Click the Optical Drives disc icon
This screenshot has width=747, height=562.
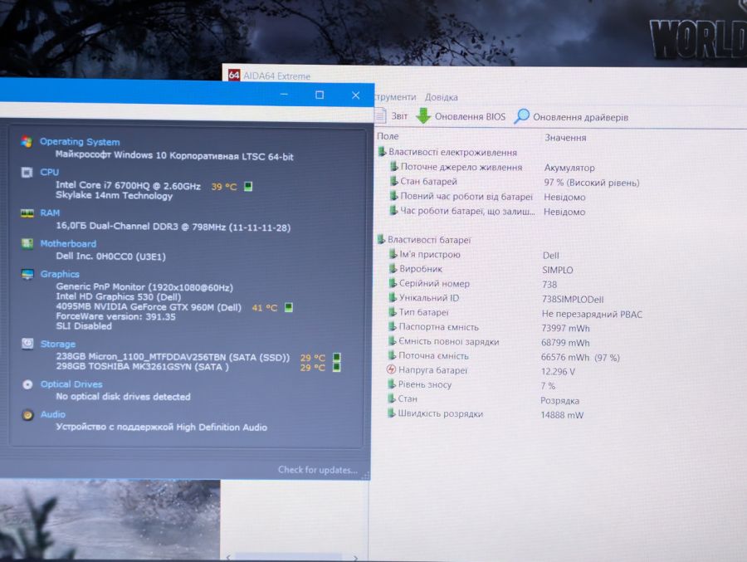coord(27,384)
